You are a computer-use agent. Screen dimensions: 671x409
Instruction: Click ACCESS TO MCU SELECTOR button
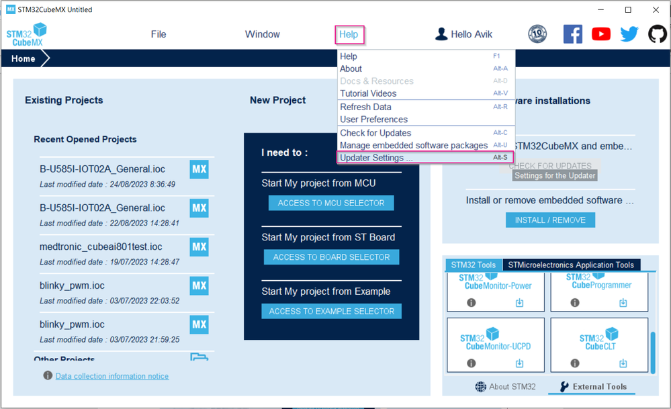pos(330,203)
